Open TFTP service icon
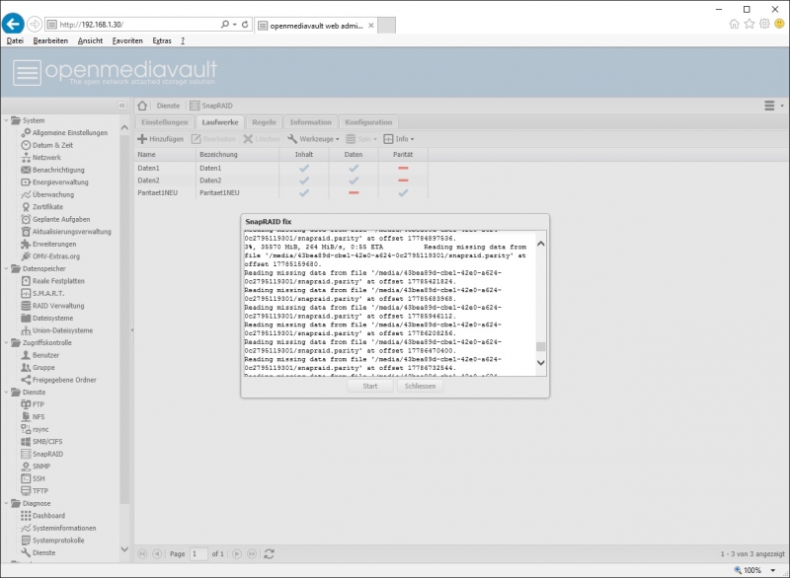This screenshot has width=790, height=578. coord(26,491)
